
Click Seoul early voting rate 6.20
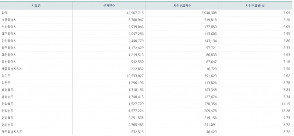[286, 20]
